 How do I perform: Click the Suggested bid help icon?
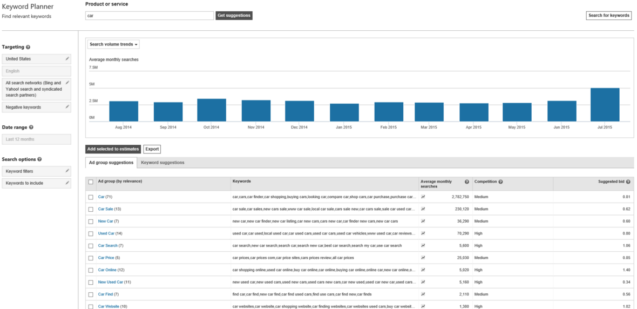pyautogui.click(x=628, y=182)
